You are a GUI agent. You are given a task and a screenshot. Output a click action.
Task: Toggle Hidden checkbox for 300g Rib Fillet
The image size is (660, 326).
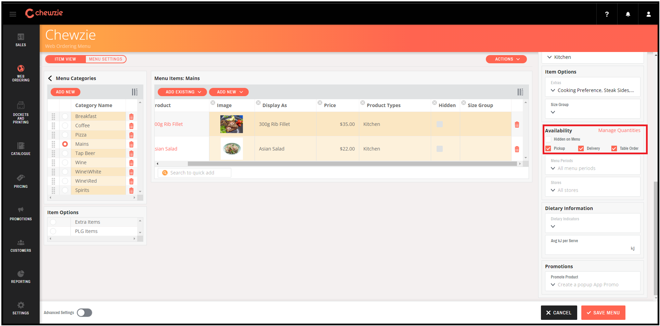click(x=440, y=124)
